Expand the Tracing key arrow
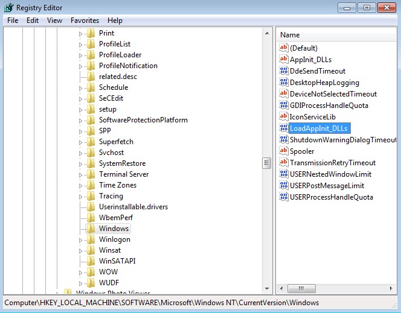The height and width of the screenshot is (313, 401). click(80, 196)
